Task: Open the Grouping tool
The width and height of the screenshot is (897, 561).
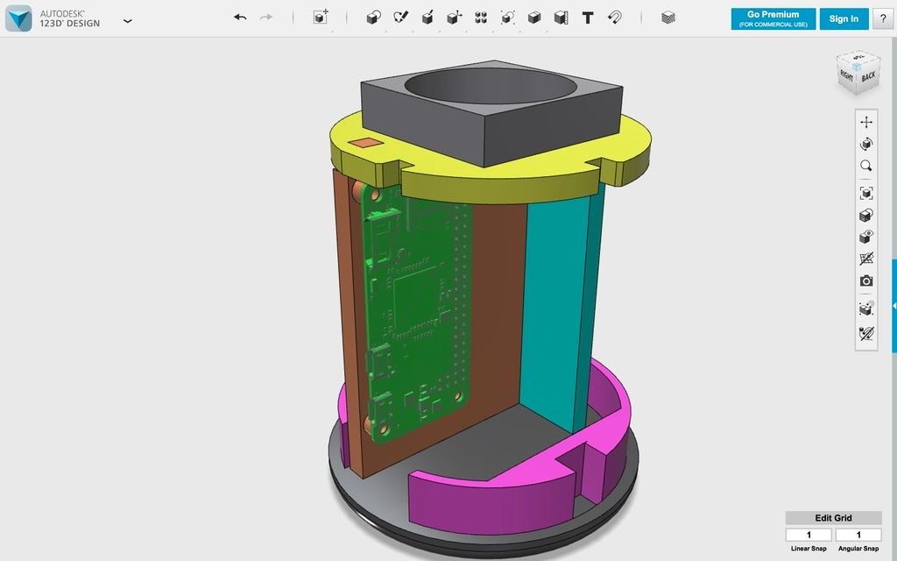Action: (507, 18)
